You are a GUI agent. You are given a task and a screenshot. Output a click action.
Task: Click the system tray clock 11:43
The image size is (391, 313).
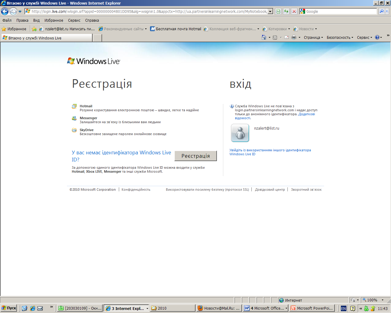click(x=382, y=308)
